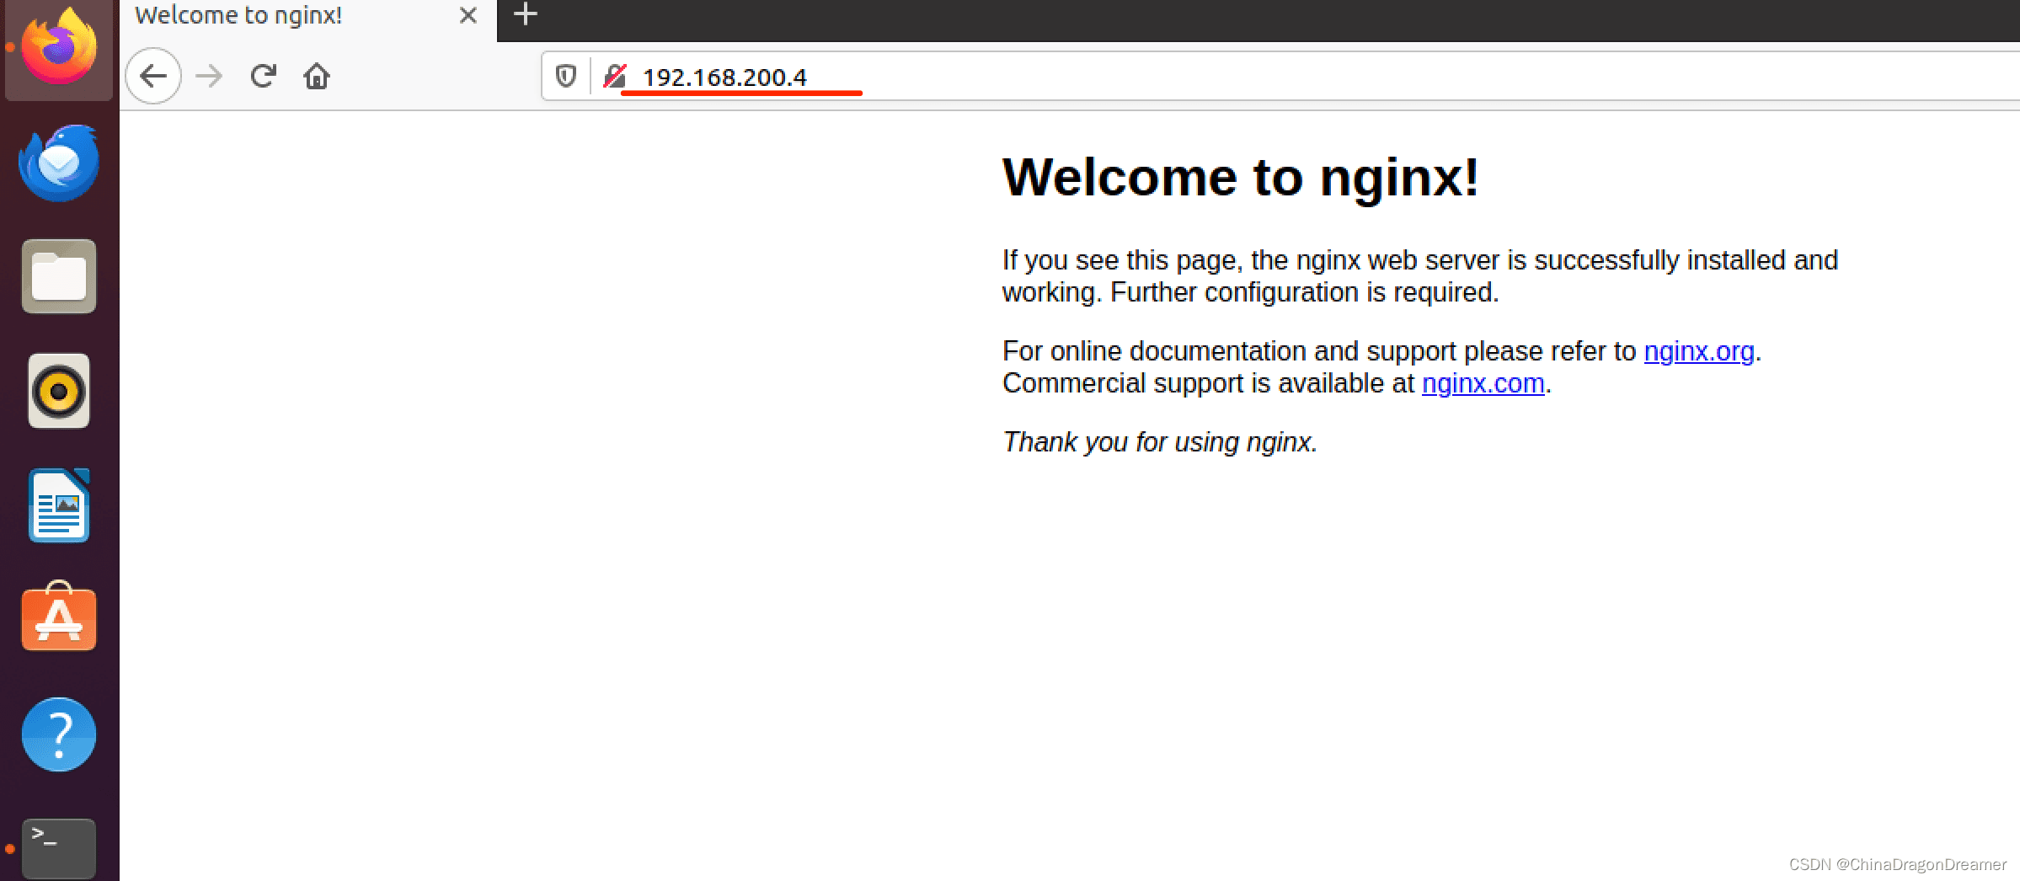
Task: Launch Thunderbird mail from the dock
Action: [59, 163]
